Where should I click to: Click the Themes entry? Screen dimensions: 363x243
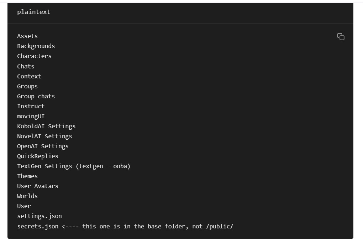point(27,176)
